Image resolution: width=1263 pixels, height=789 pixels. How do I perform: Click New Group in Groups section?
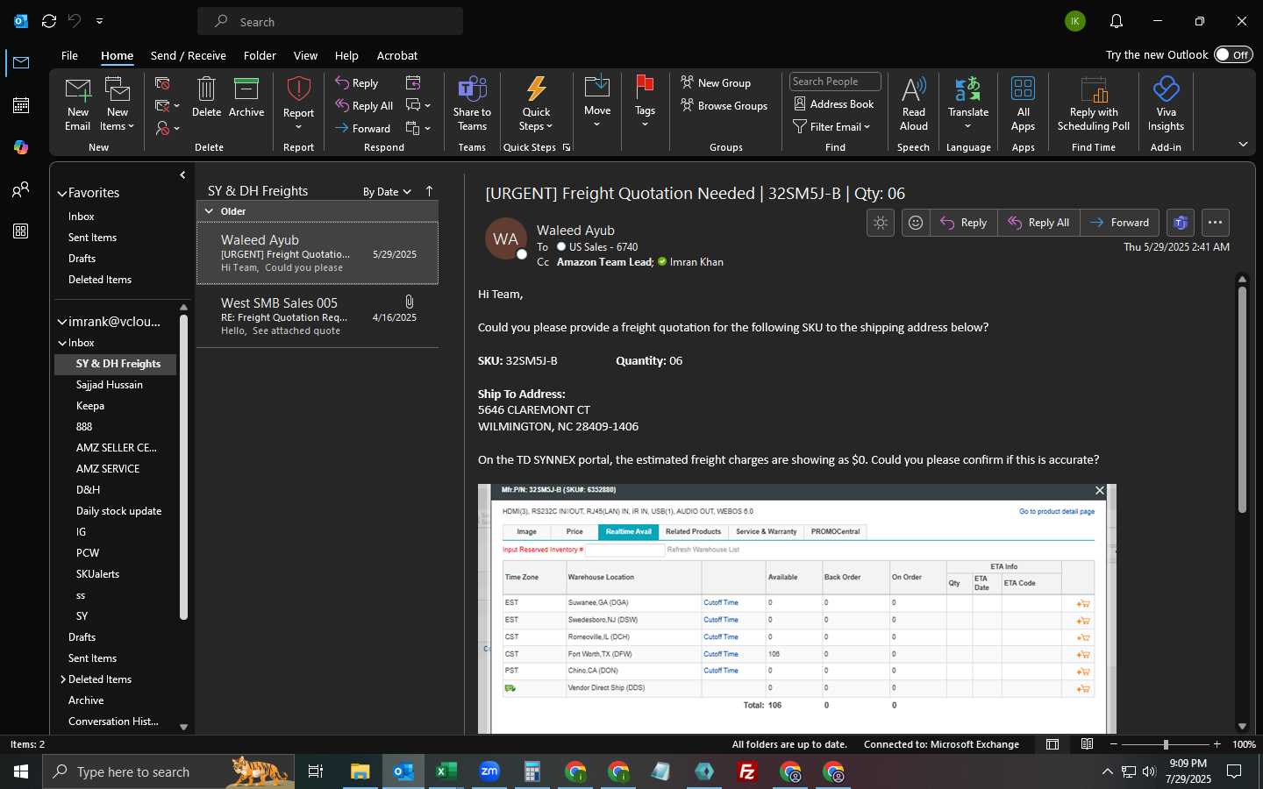click(716, 82)
